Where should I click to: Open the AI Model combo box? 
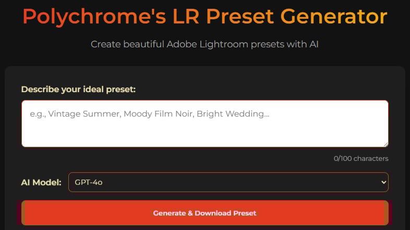click(228, 182)
